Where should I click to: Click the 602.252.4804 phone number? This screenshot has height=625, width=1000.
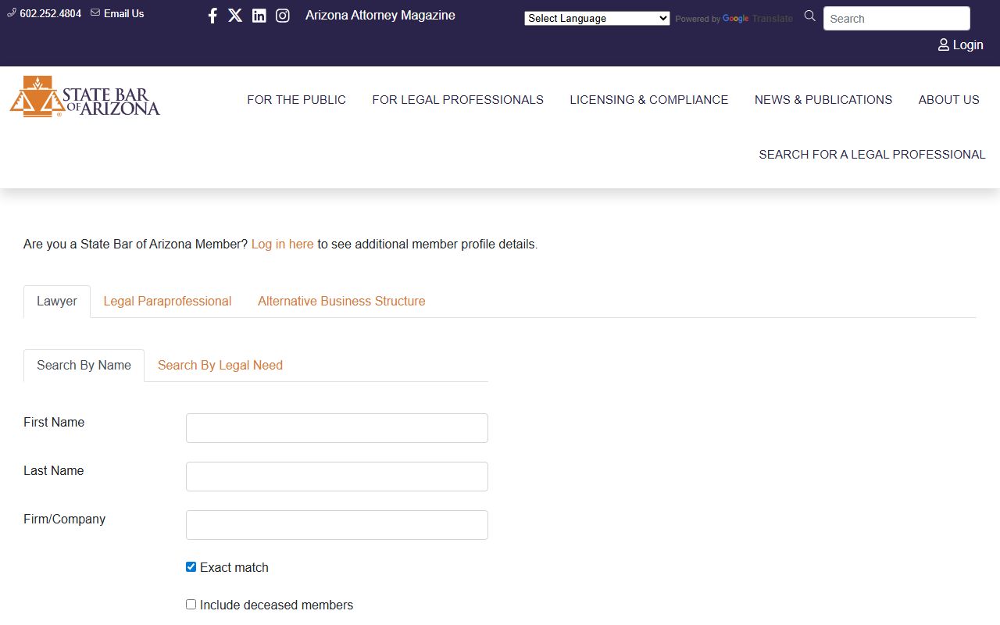[50, 13]
